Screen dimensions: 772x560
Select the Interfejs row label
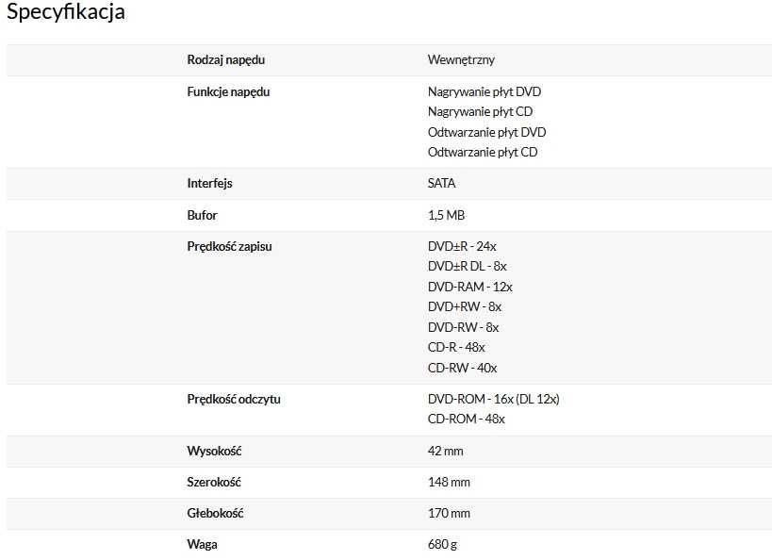210,183
